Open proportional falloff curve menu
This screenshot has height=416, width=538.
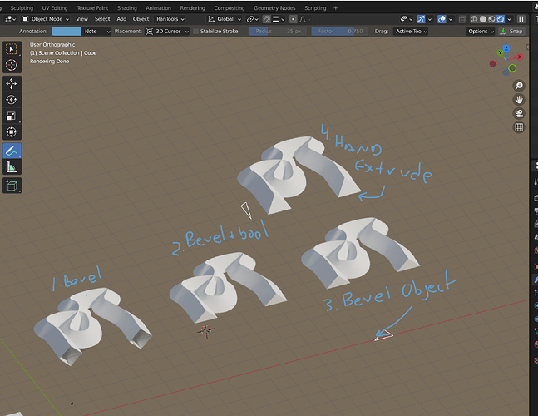pyautogui.click(x=304, y=19)
